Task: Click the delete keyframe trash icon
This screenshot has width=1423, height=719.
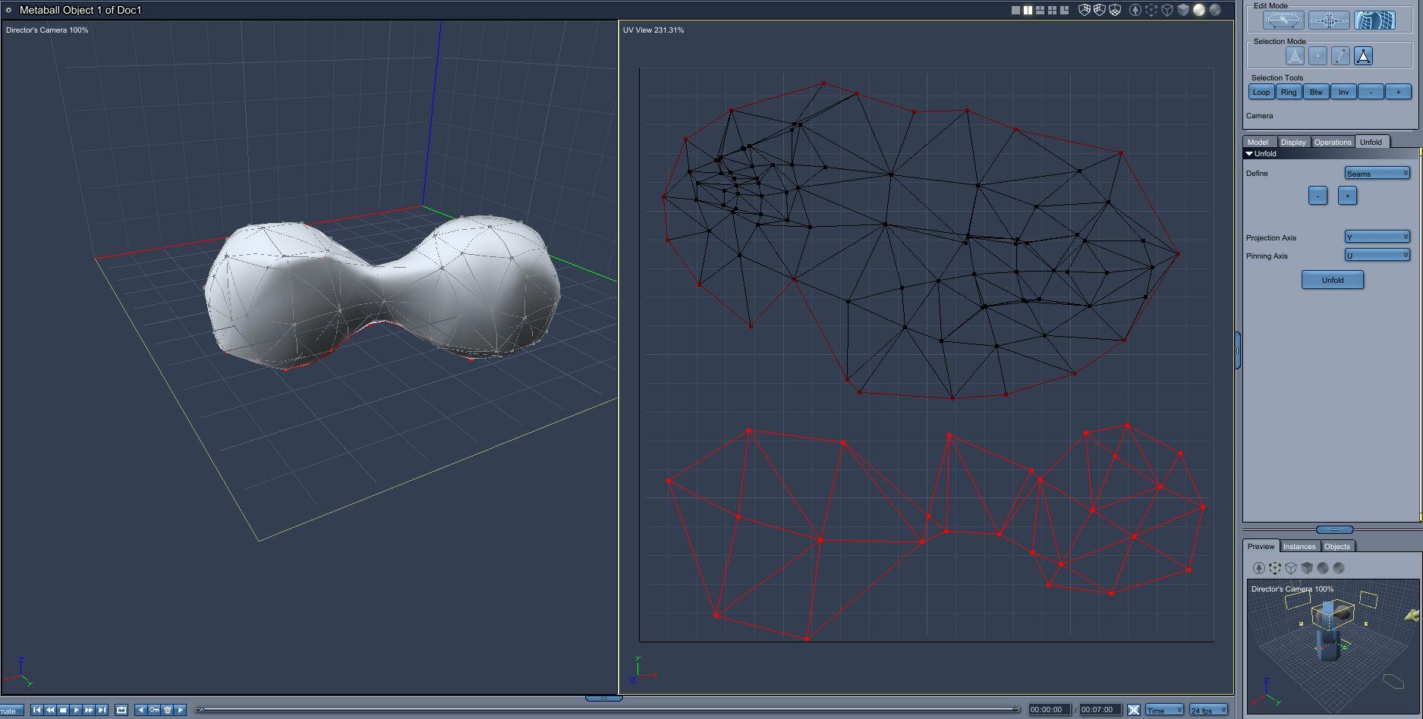Action: click(168, 710)
